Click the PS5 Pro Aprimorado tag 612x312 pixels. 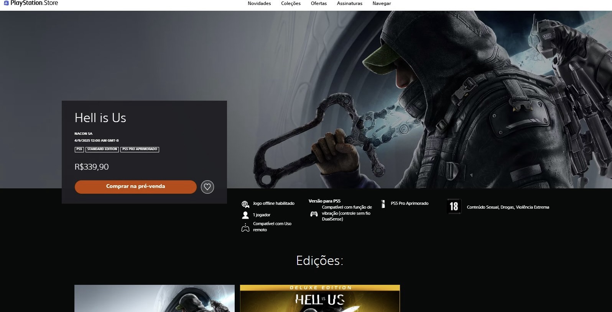click(x=140, y=149)
